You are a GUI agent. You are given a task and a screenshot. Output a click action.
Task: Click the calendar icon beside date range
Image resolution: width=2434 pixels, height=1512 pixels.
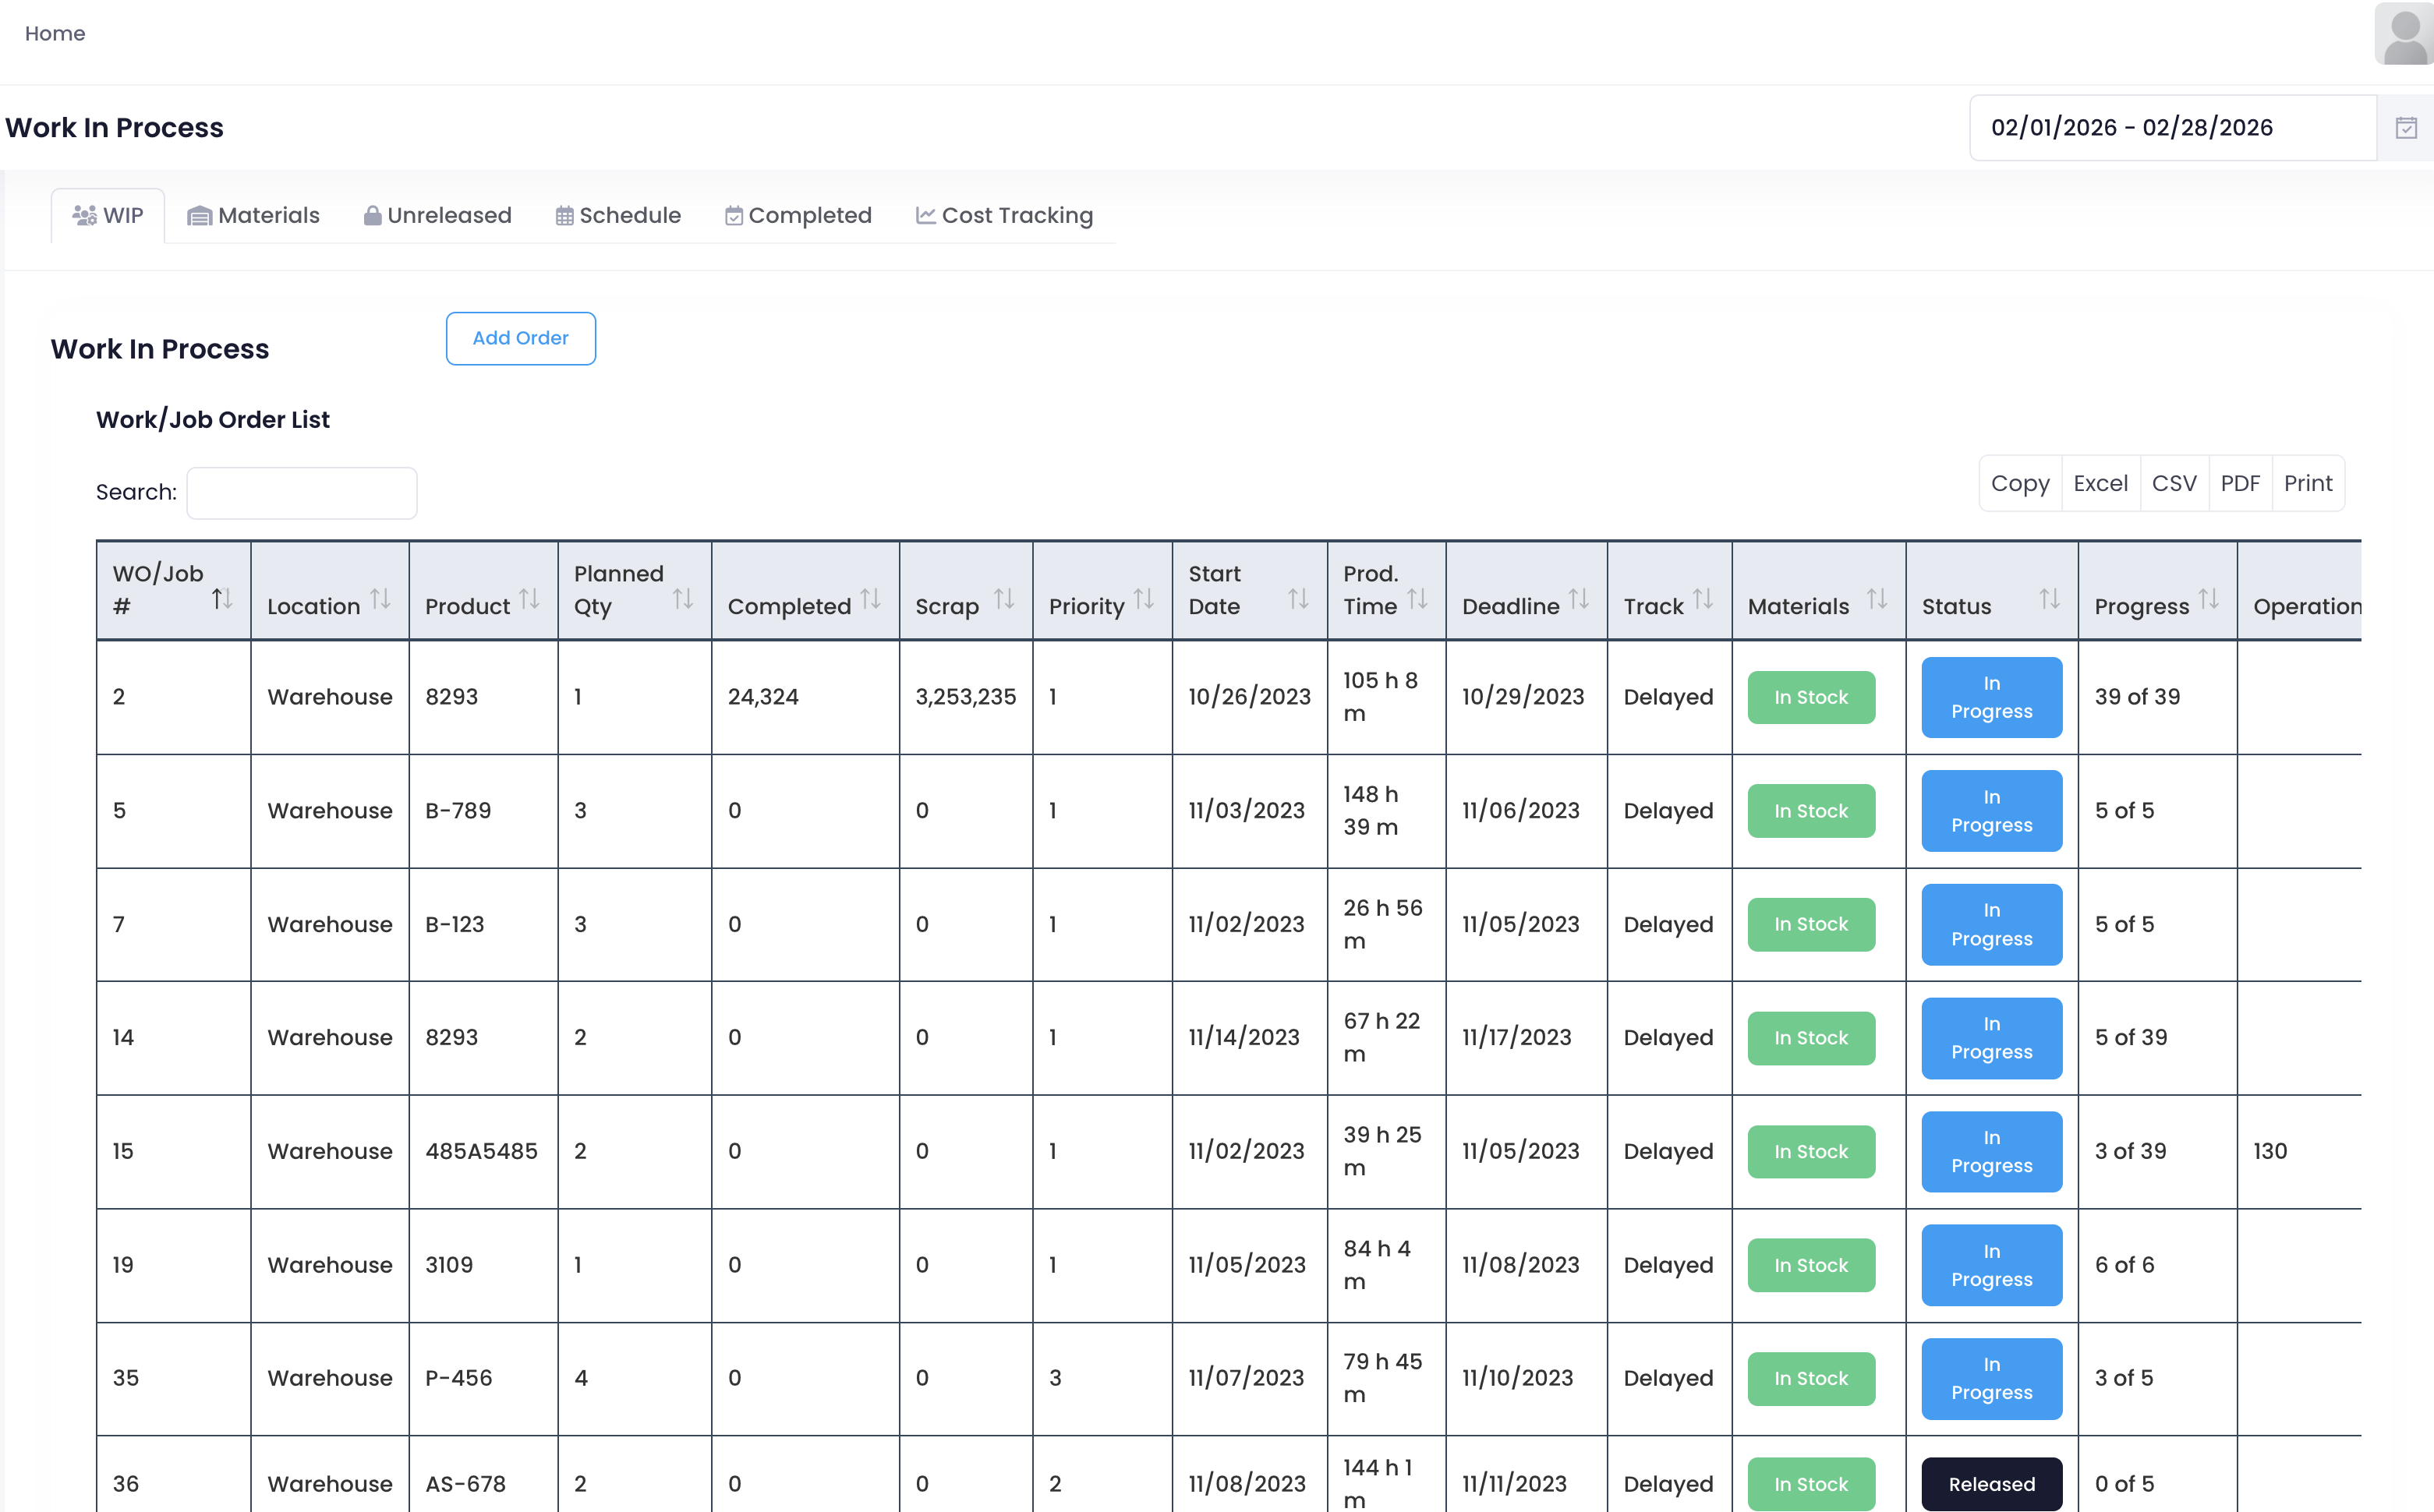click(2405, 128)
